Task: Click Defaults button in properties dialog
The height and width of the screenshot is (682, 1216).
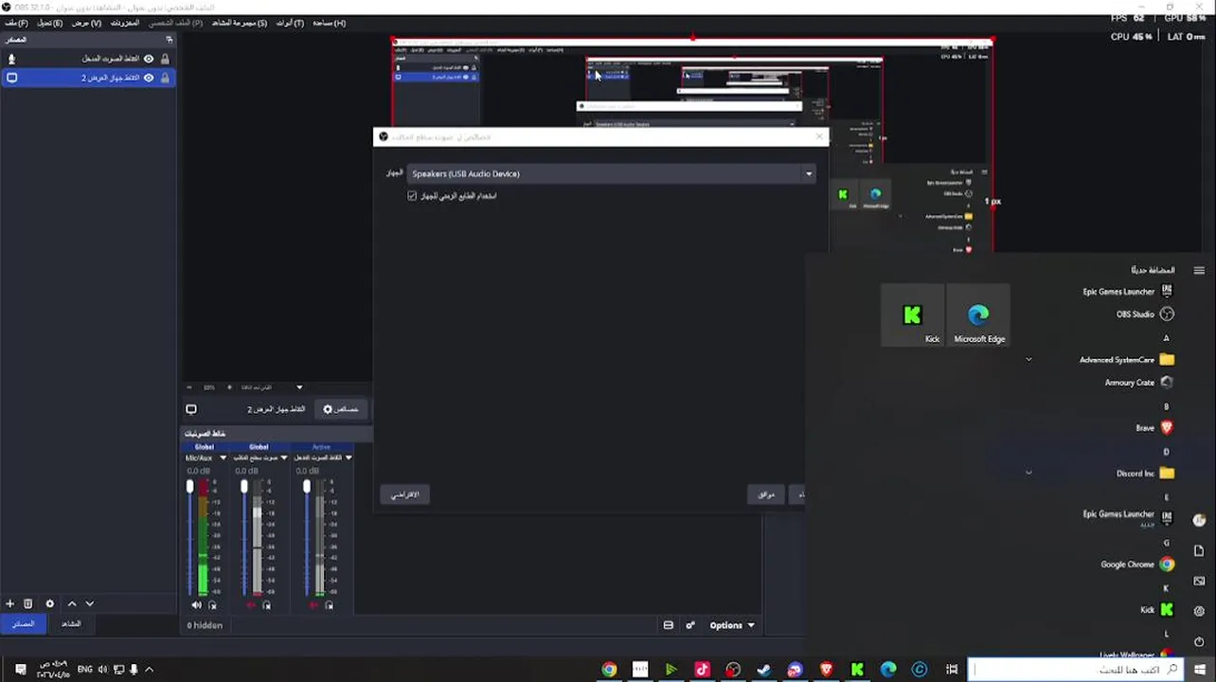Action: (x=405, y=494)
